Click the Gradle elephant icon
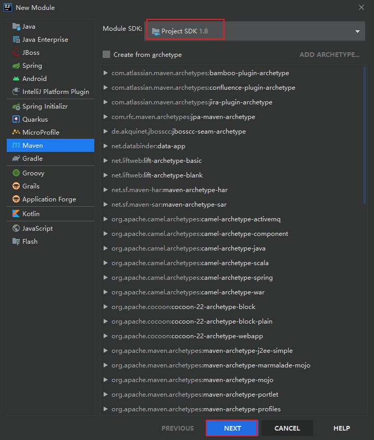 16,159
